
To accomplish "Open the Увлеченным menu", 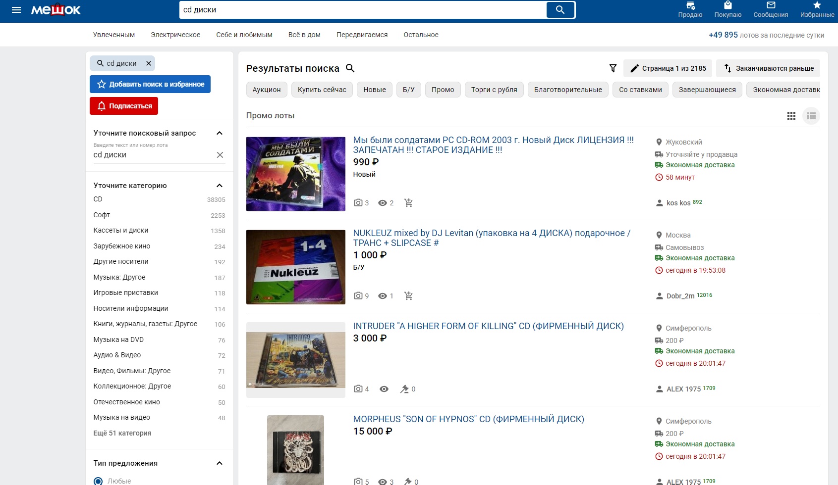I will point(114,35).
